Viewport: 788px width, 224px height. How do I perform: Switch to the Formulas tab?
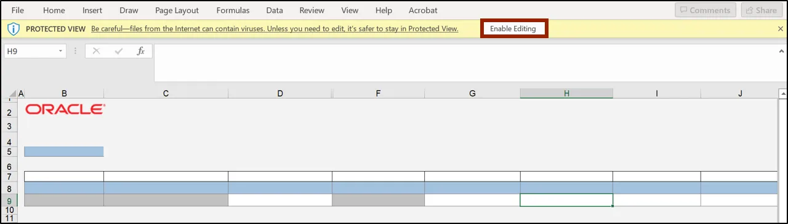(233, 10)
